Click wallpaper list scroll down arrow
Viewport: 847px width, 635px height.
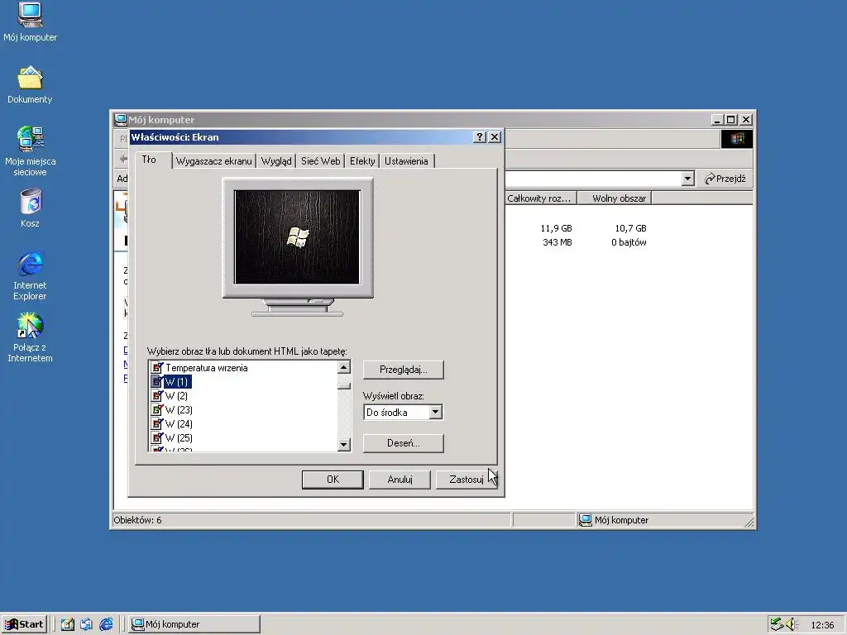[x=343, y=445]
